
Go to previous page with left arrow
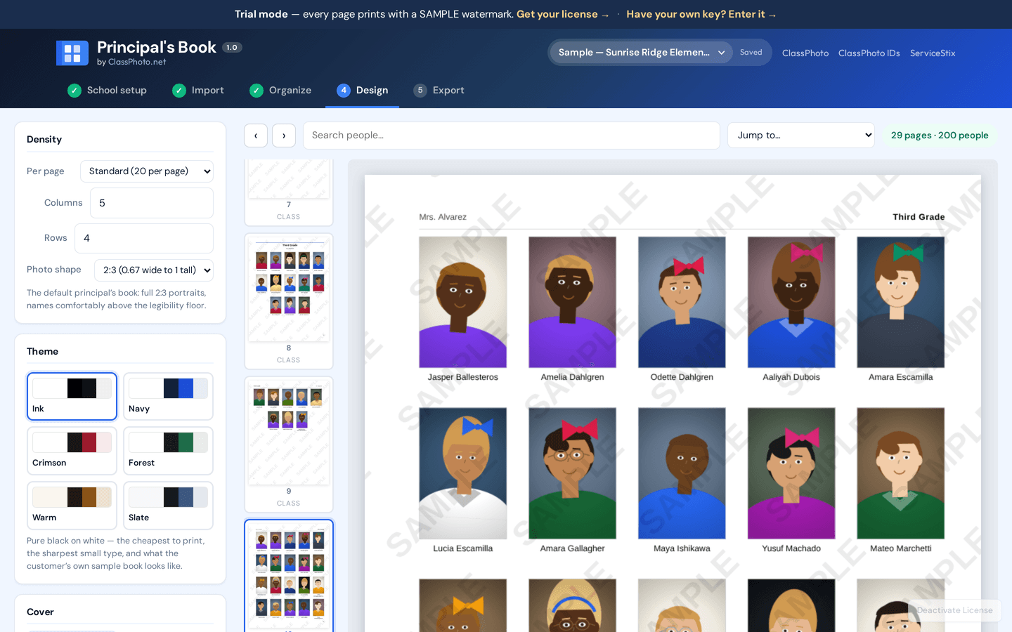click(256, 136)
